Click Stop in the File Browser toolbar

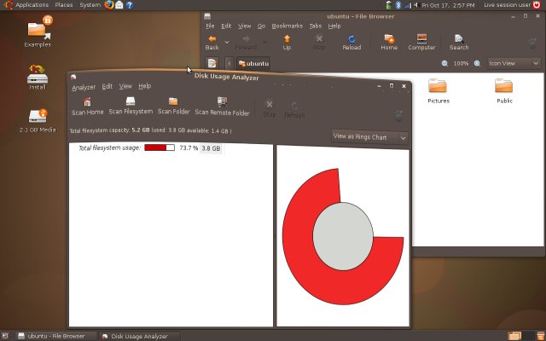pos(319,43)
